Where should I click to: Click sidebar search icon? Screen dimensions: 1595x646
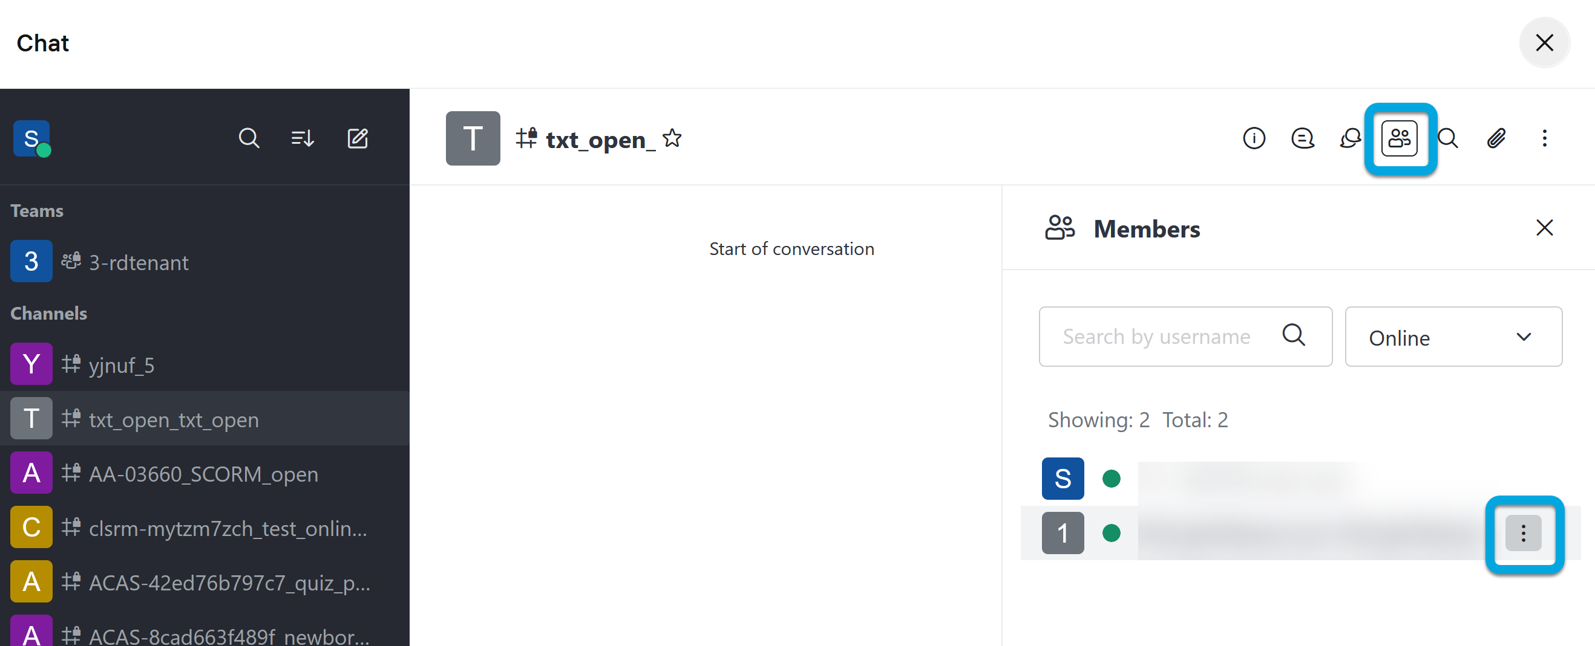(x=248, y=138)
